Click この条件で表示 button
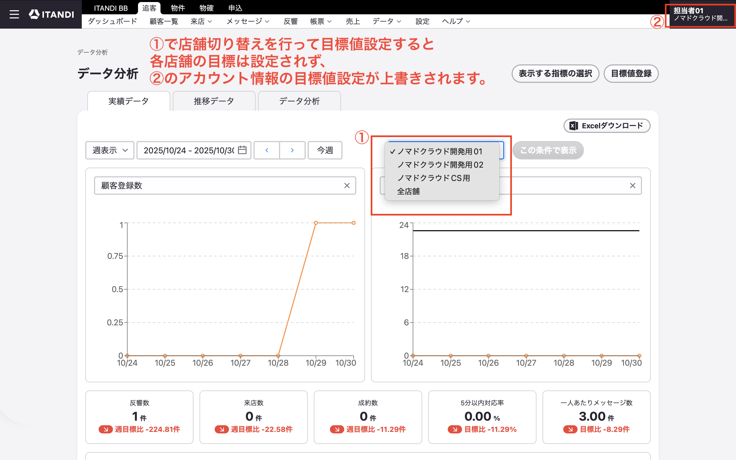Viewport: 736px width, 460px height. 548,150
